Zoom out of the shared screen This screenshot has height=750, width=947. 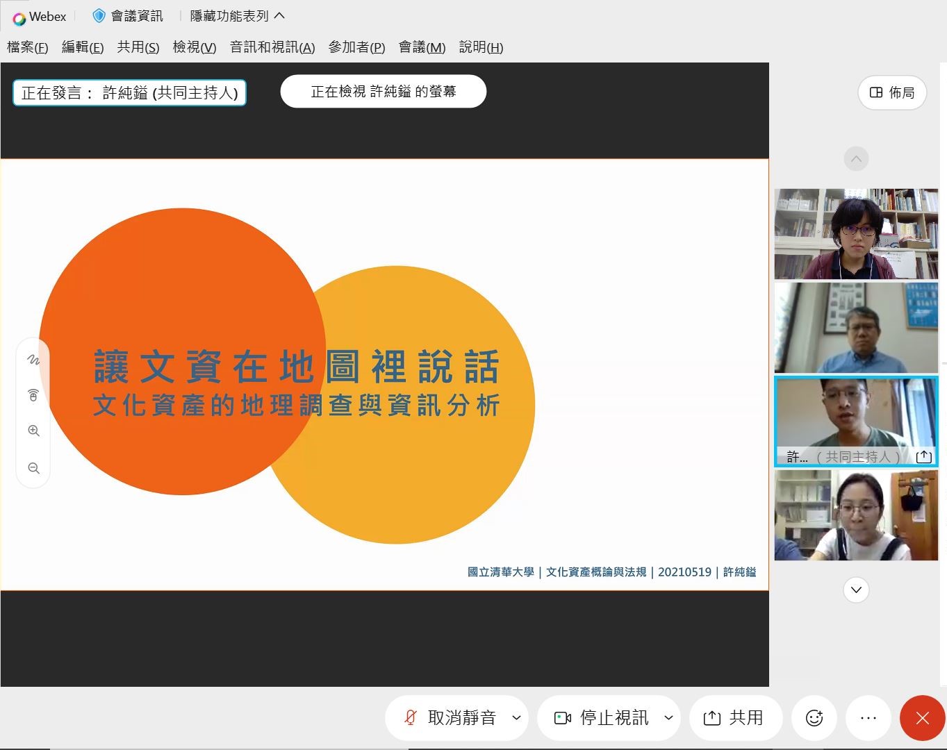click(x=33, y=469)
